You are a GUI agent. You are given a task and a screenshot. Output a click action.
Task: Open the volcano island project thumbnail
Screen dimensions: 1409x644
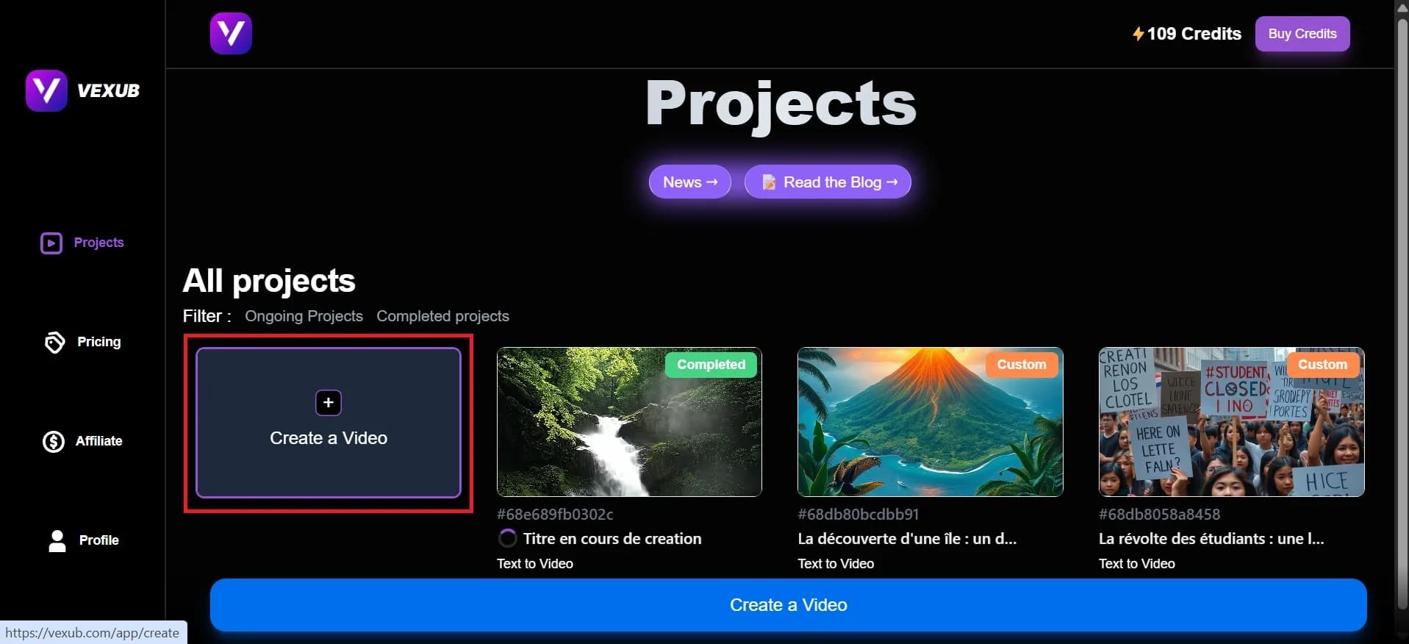tap(931, 422)
